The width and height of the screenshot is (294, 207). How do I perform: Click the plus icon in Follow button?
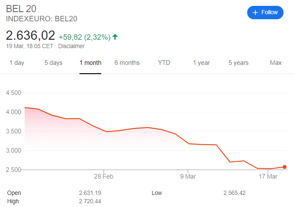point(256,13)
